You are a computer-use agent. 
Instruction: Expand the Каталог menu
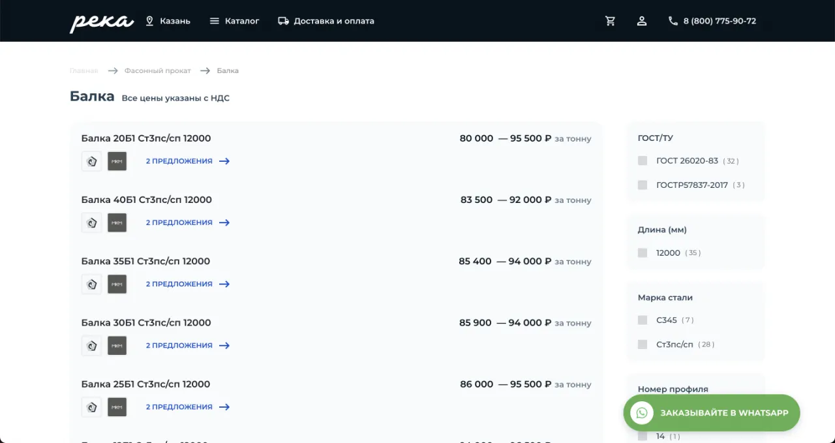[x=234, y=21]
